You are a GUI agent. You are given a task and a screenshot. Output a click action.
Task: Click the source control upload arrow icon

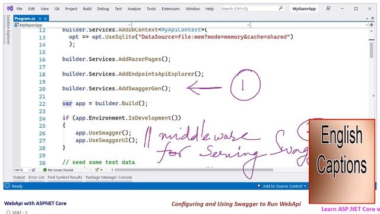coord(259,186)
